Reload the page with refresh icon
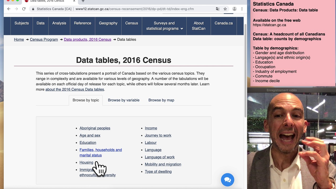336x189 pixels. (x=24, y=9)
